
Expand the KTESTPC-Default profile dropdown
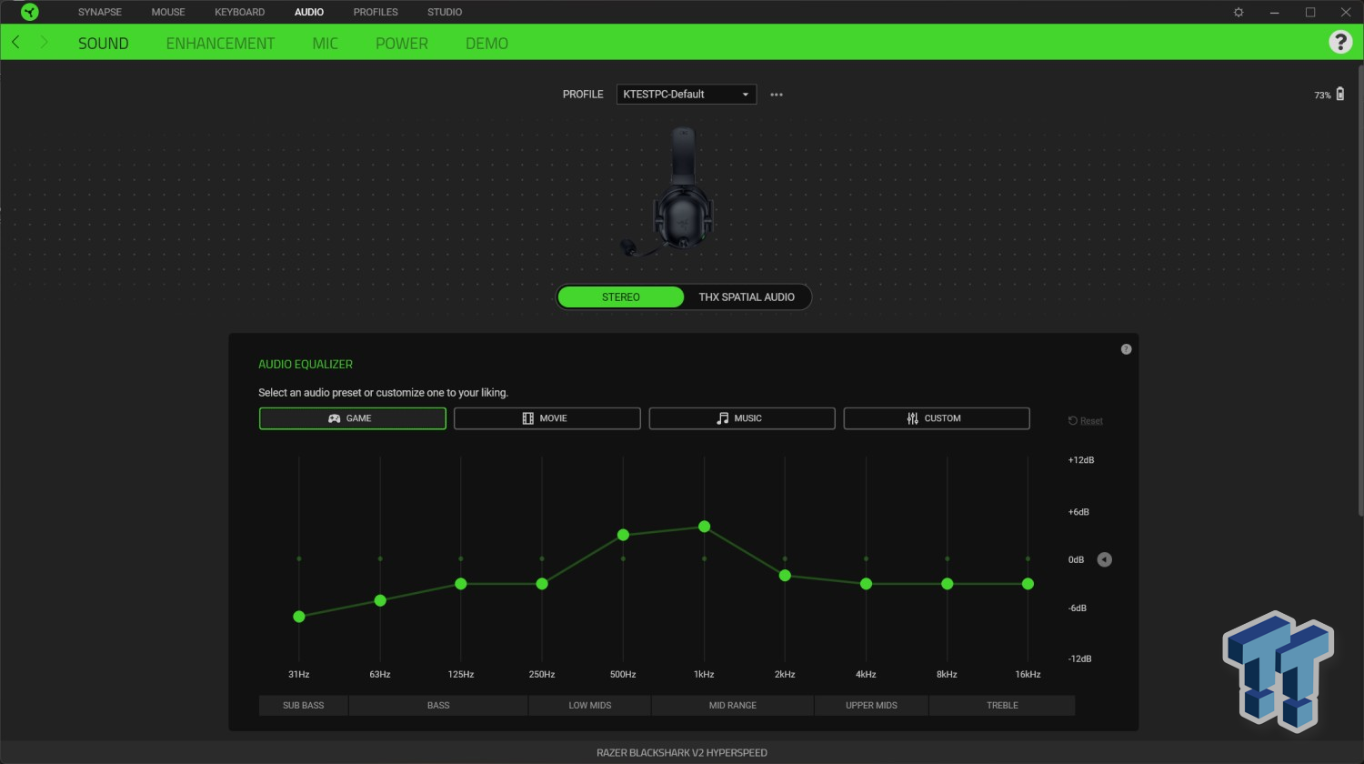pyautogui.click(x=687, y=95)
